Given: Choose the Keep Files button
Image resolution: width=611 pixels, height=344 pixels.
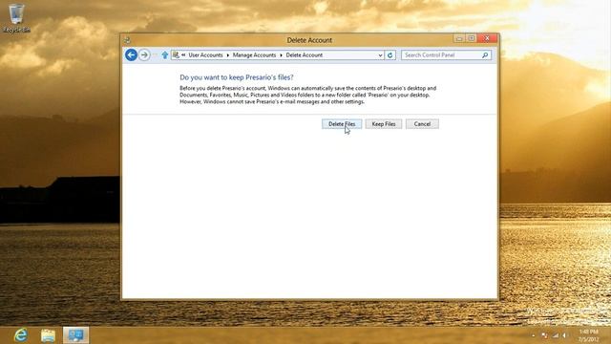Looking at the screenshot, I should (x=384, y=124).
